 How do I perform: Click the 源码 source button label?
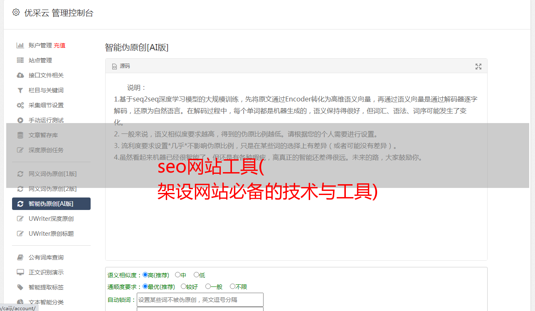pos(125,66)
